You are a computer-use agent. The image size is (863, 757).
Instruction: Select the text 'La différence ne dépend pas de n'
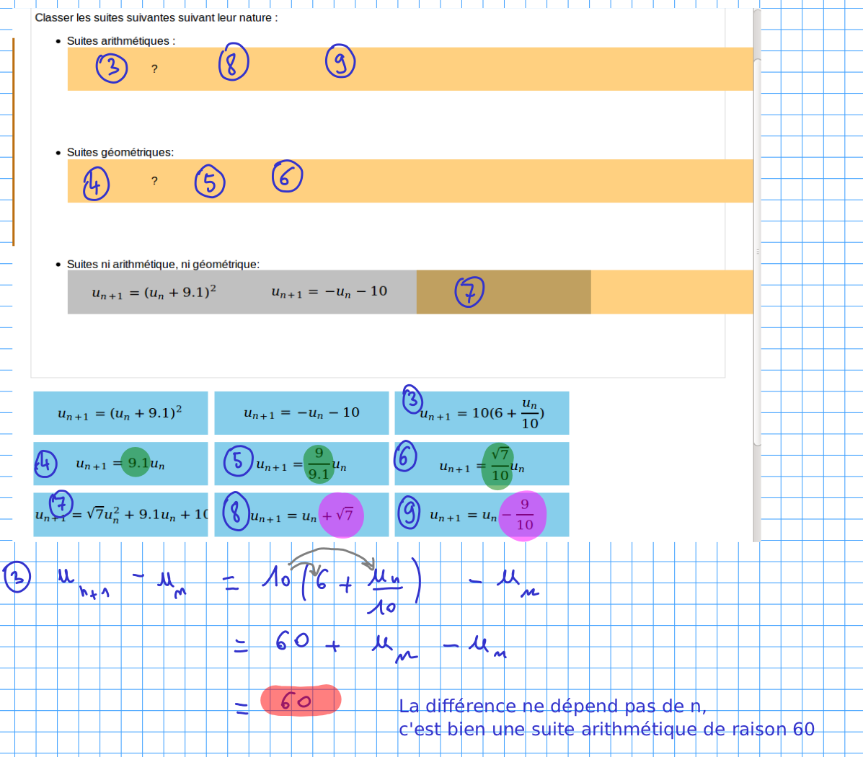552,707
